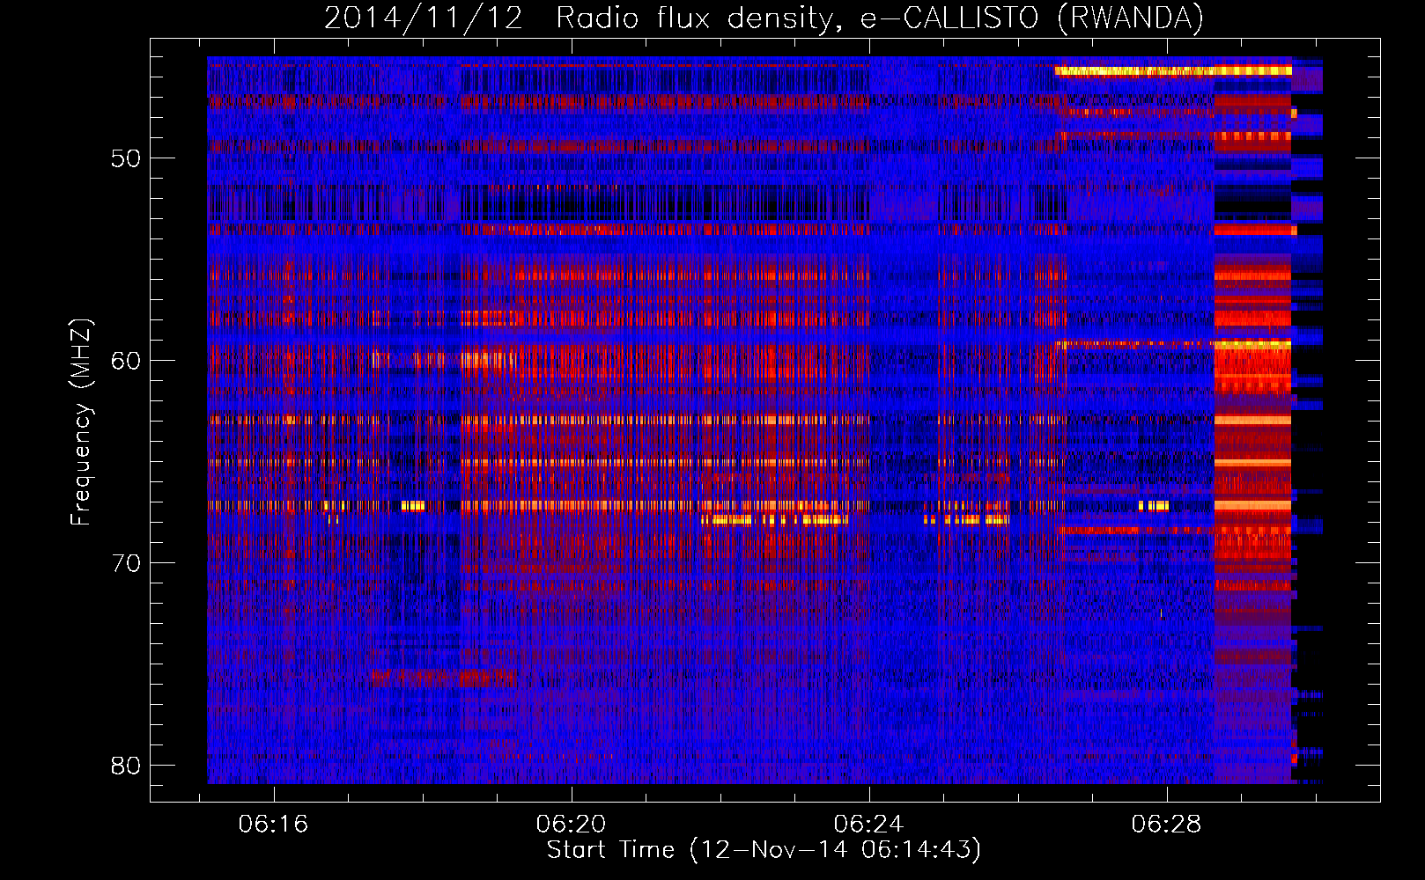Click the 06:28 time tick label
Screen dimensions: 1425x880
click(x=1166, y=825)
